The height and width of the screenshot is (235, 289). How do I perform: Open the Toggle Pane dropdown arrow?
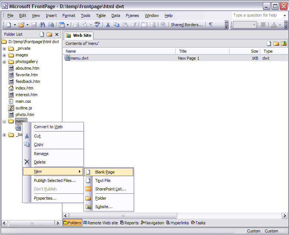coord(68,25)
